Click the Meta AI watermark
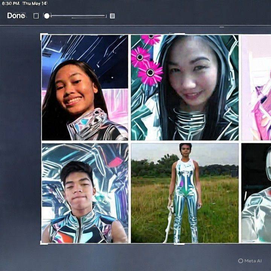 [250, 261]
